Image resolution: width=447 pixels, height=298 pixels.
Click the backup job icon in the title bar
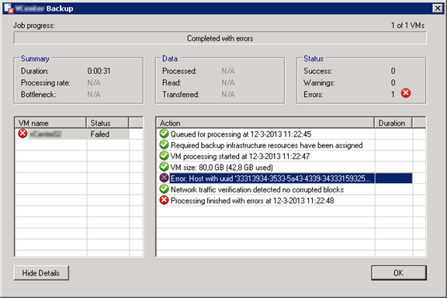[x=9, y=9]
